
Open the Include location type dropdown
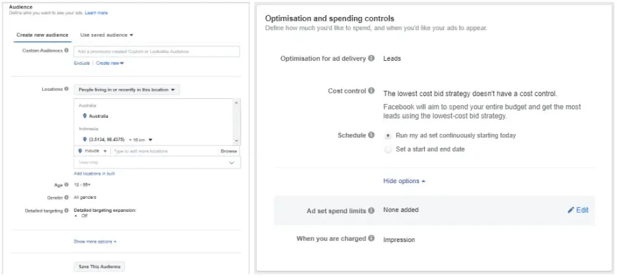[92, 151]
